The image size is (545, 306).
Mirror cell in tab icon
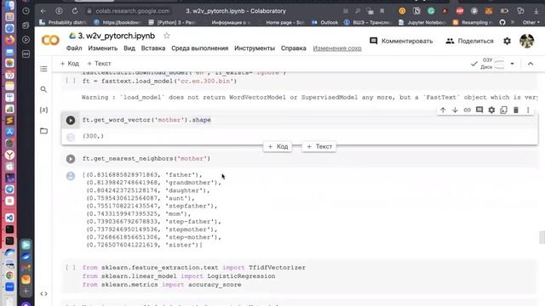click(x=503, y=110)
